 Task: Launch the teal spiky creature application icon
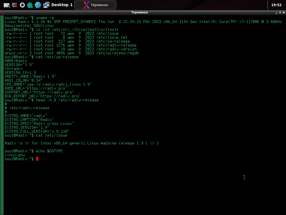30,5
